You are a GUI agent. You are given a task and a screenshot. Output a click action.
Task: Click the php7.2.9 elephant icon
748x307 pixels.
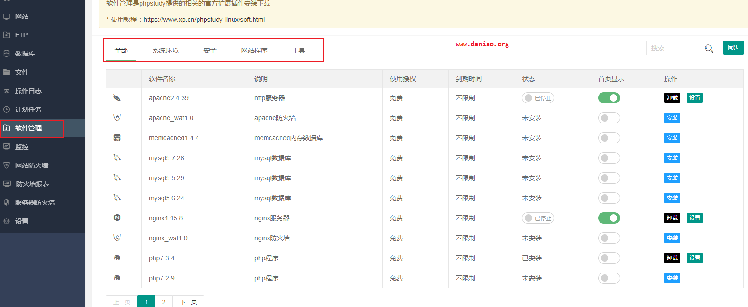(117, 278)
